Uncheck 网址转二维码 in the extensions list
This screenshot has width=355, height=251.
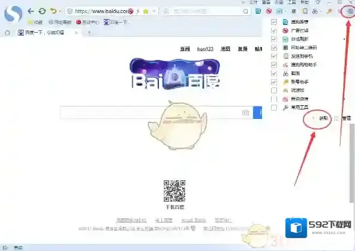274,48
